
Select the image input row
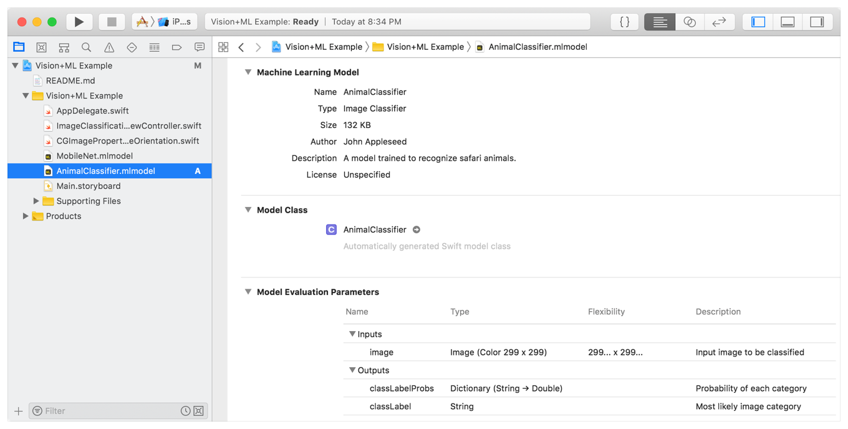[x=589, y=352]
